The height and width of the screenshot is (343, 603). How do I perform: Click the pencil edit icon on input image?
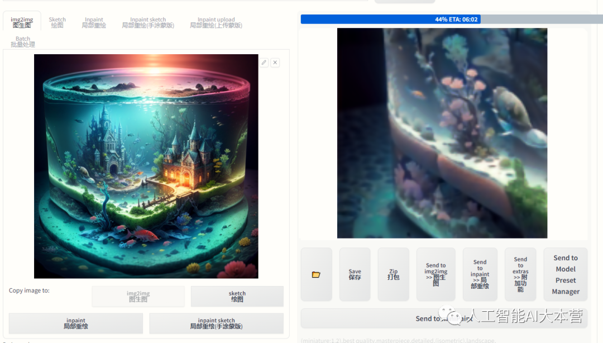pyautogui.click(x=264, y=63)
